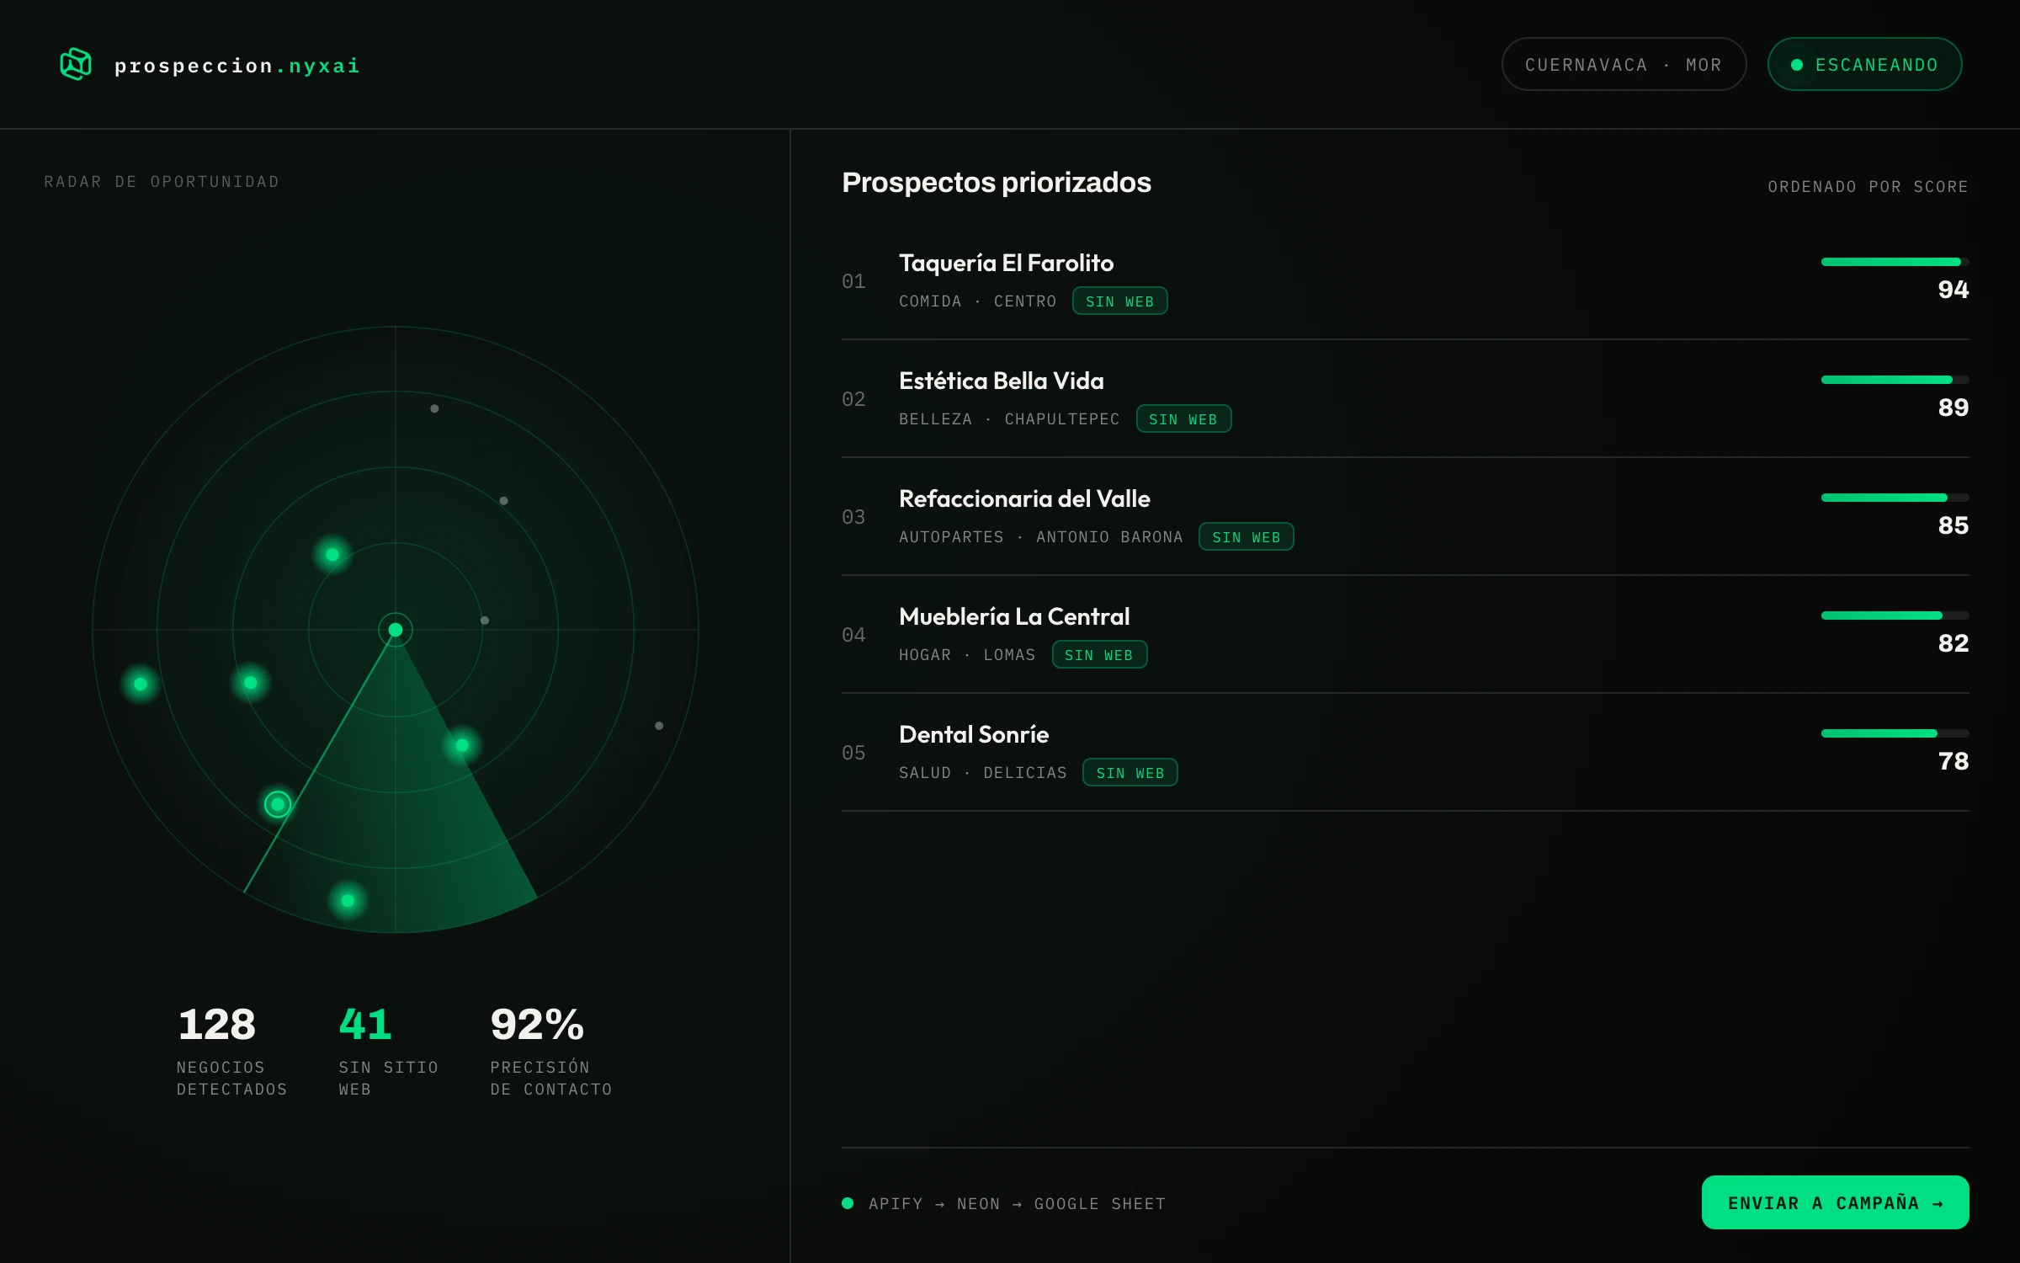Click the Salud · Delicias category text
This screenshot has height=1263, width=2020.
coord(982,773)
